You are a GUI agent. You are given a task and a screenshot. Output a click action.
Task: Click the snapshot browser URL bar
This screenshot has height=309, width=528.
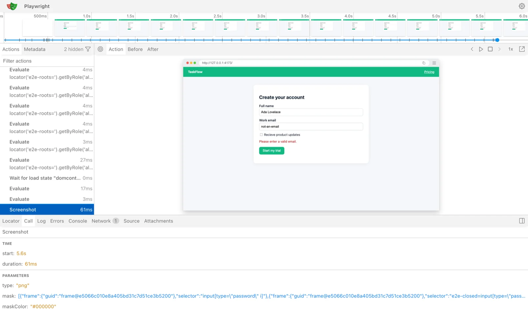tap(313, 63)
